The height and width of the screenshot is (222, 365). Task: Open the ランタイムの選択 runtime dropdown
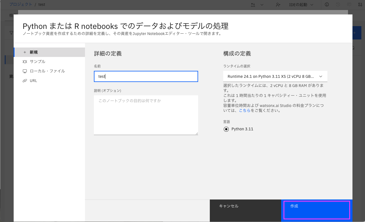pos(275,76)
